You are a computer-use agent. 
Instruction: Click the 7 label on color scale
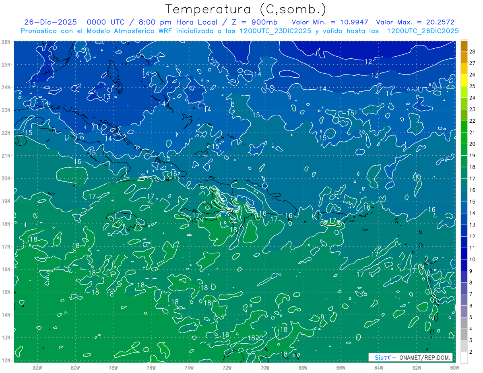471,294
